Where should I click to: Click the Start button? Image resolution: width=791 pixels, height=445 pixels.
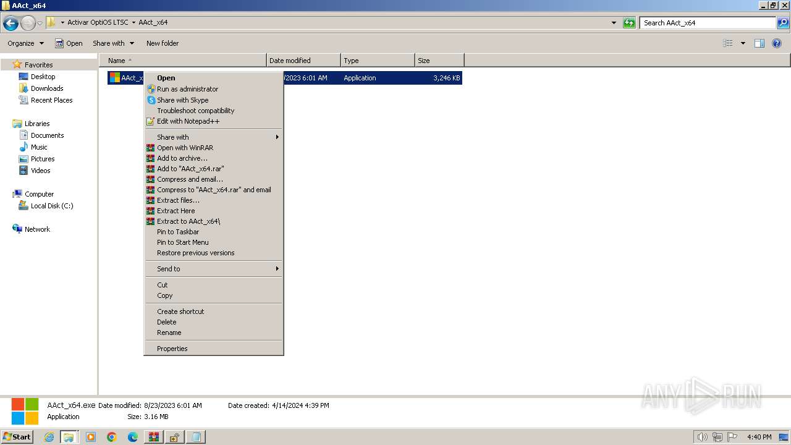click(17, 437)
